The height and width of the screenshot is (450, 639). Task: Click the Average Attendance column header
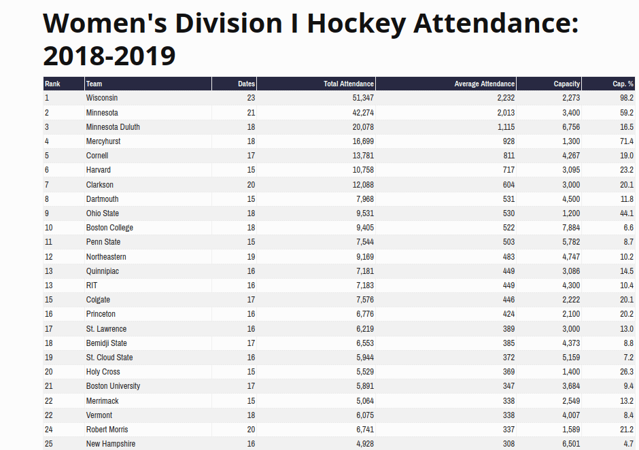pyautogui.click(x=484, y=84)
